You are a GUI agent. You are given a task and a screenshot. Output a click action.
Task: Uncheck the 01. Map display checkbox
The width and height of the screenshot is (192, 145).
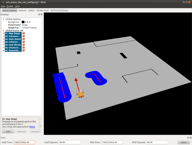tap(24, 33)
